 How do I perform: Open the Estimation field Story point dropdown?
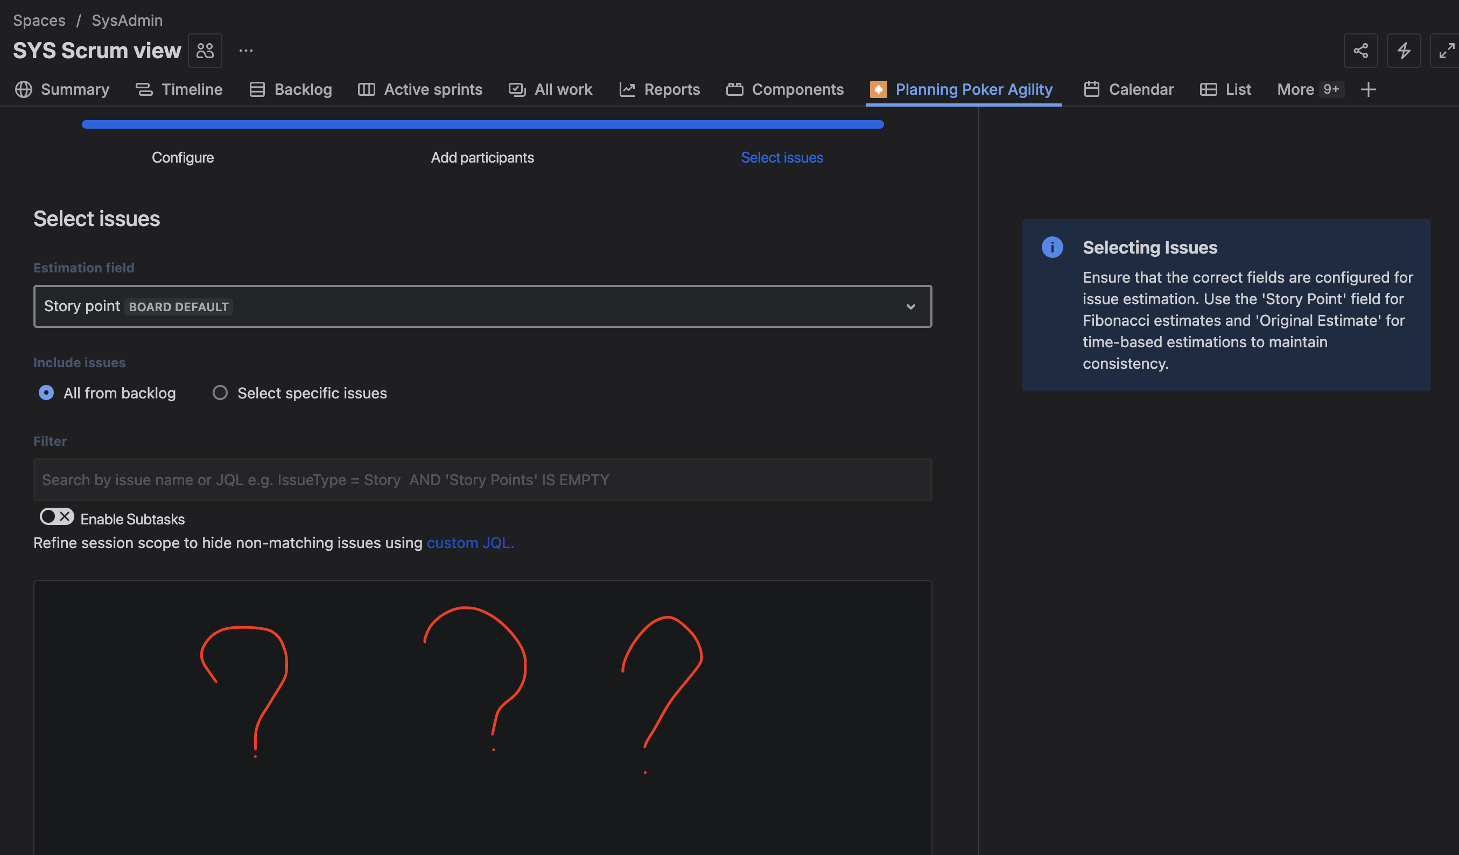(482, 306)
